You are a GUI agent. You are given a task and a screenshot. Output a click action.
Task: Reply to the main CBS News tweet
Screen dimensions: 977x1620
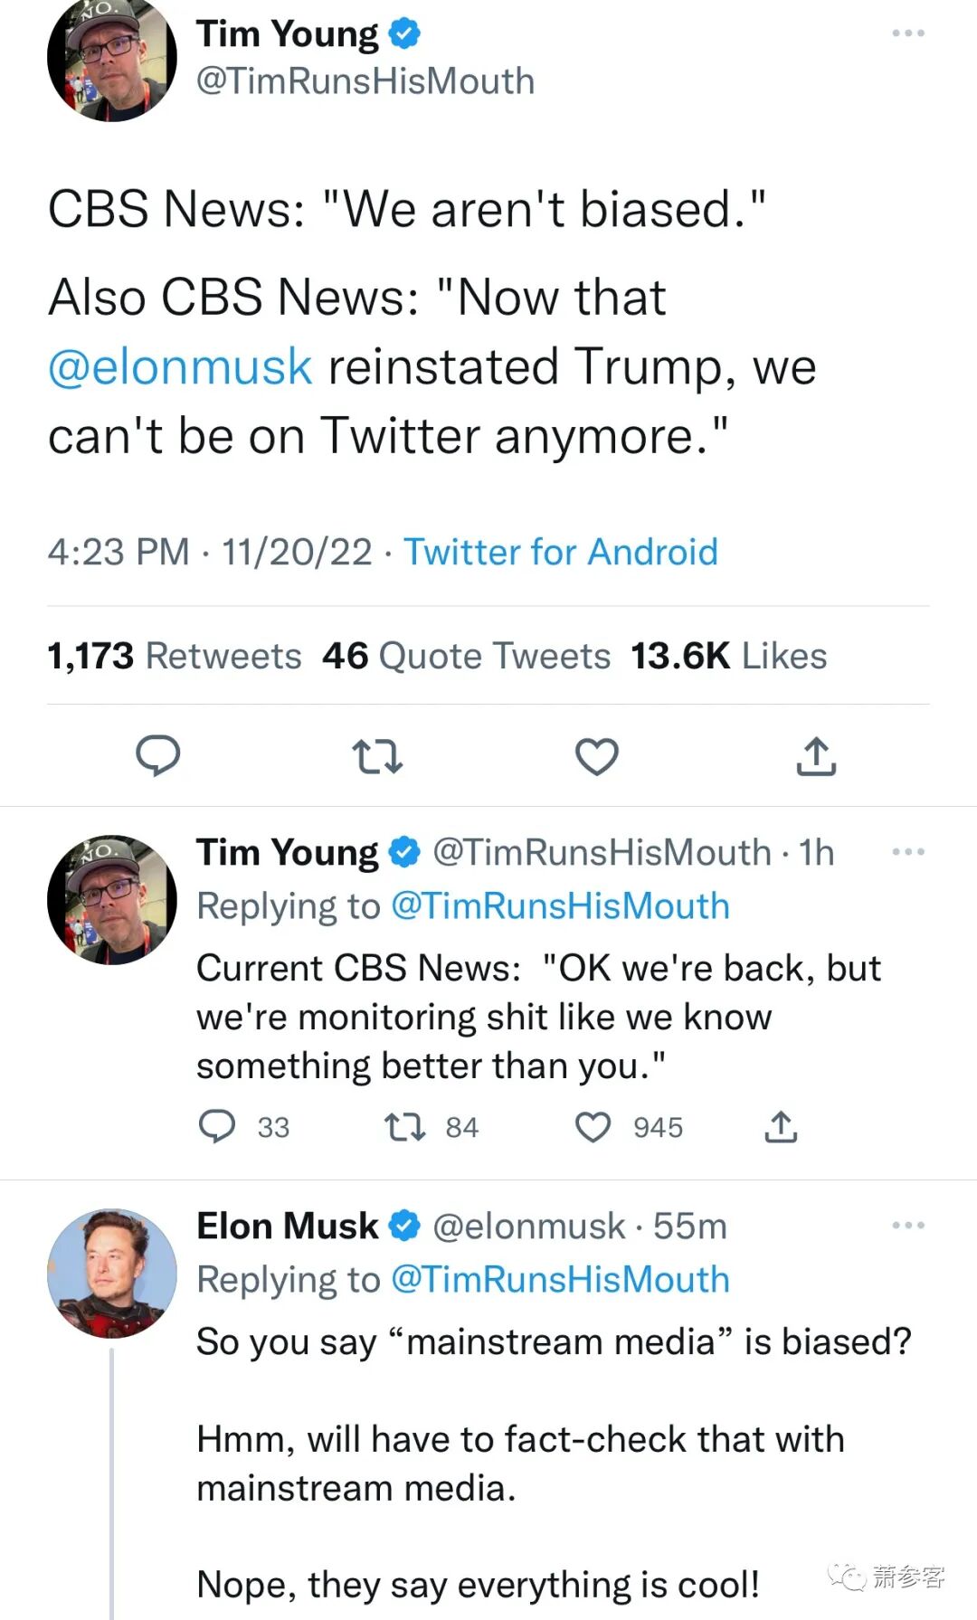tap(158, 756)
